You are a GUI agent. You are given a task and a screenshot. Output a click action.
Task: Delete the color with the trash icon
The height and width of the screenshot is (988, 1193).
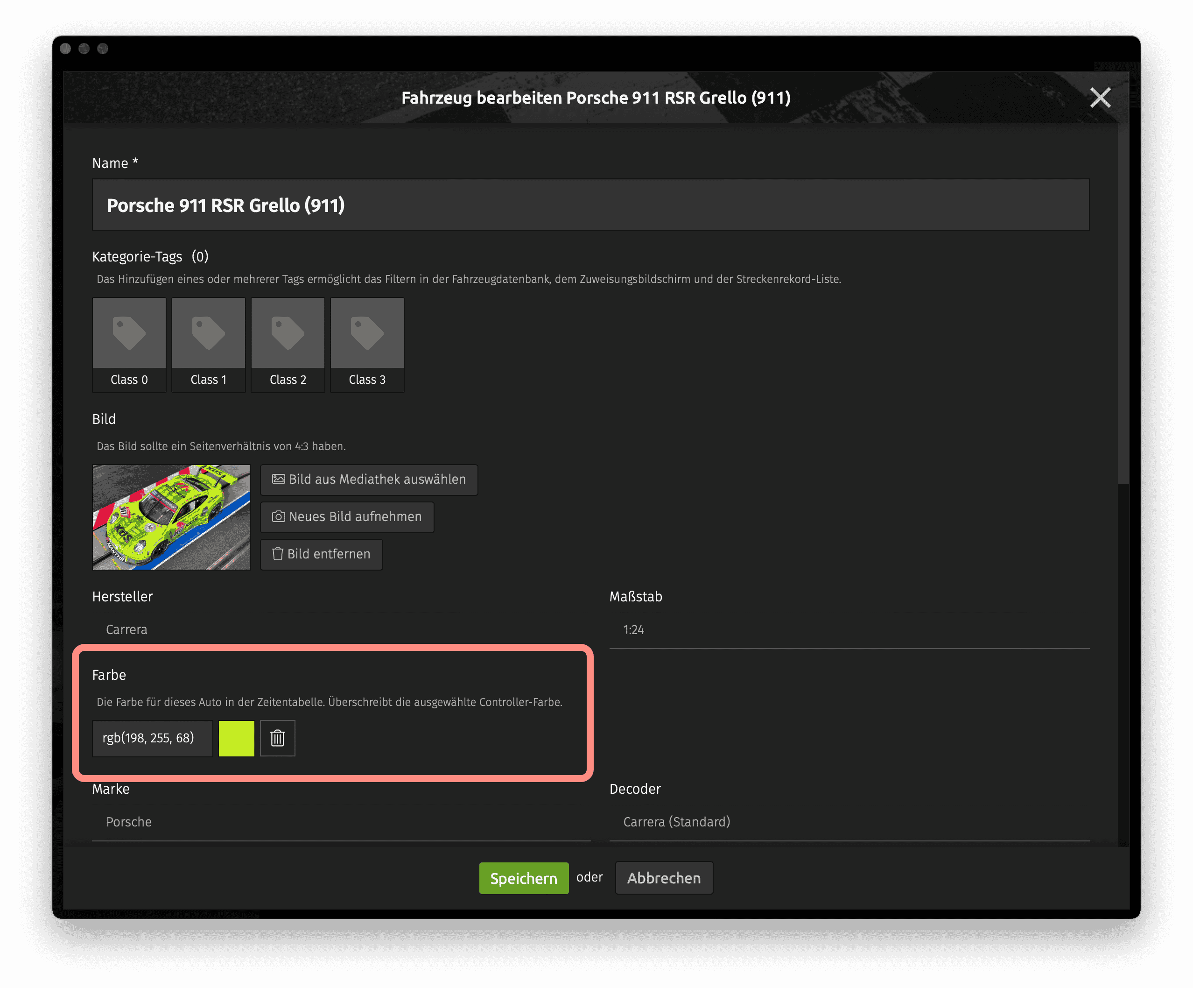coord(277,738)
